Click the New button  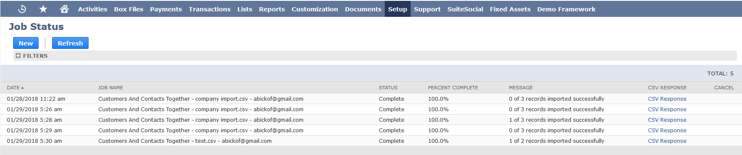(26, 43)
